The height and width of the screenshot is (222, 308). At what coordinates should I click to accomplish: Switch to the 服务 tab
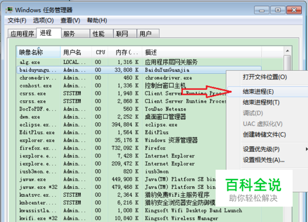click(x=75, y=34)
